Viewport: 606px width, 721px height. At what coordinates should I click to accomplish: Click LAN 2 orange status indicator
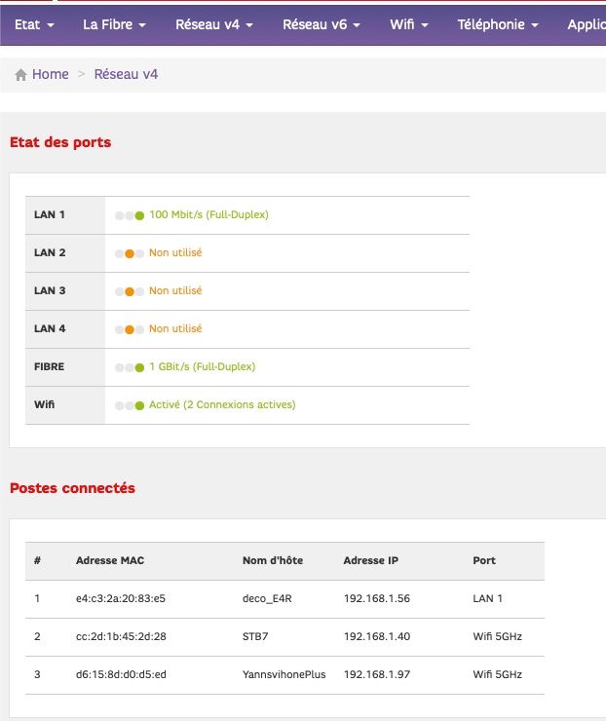pyautogui.click(x=129, y=253)
